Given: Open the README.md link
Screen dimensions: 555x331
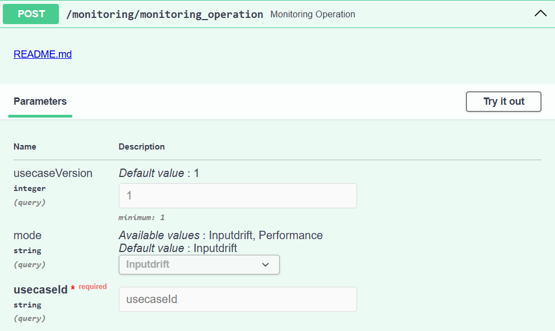Looking at the screenshot, I should 43,54.
